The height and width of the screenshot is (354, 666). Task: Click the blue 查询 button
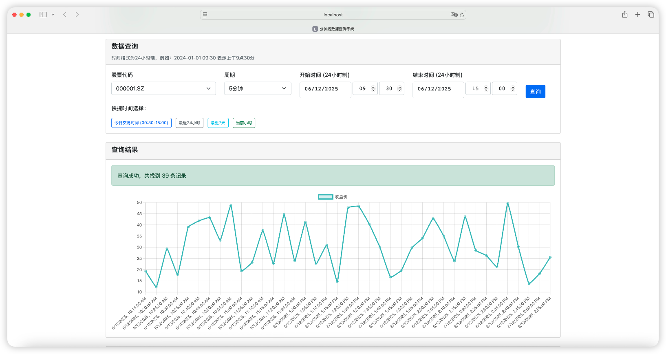(x=535, y=92)
